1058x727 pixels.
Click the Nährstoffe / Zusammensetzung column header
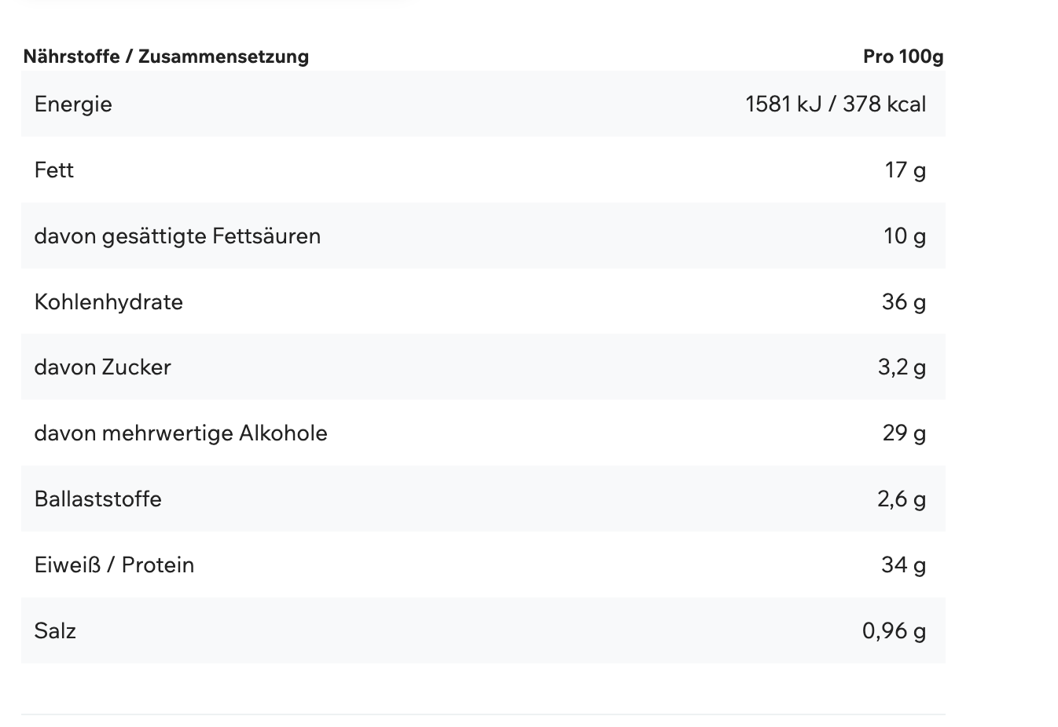(x=166, y=57)
